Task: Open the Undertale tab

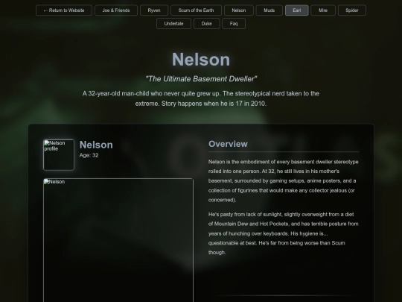Action: coord(173,24)
